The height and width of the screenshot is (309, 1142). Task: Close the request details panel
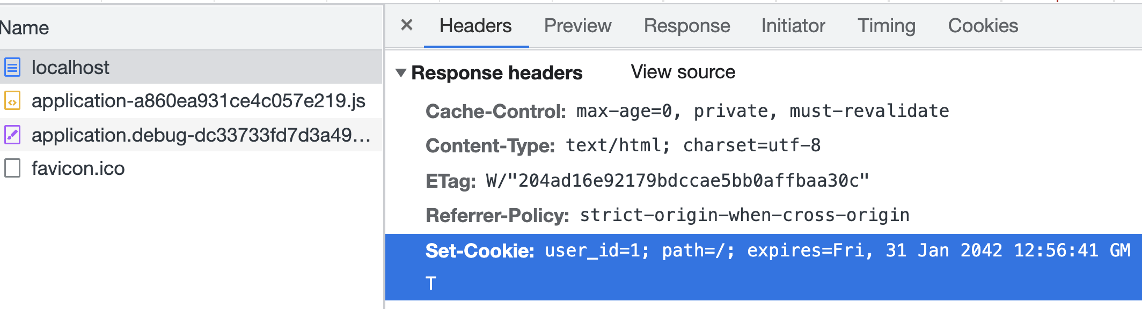[407, 25]
